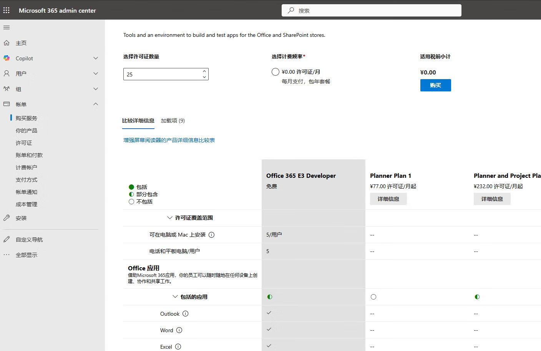Screen dimensions: 541x351
Task: Click the info icon next to Word
Action: point(179,330)
